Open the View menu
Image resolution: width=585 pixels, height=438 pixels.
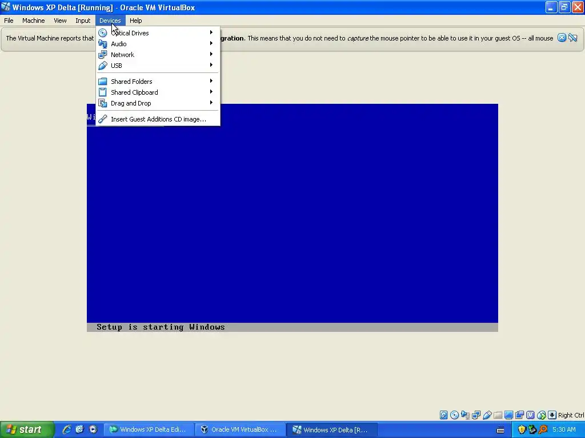[60, 21]
